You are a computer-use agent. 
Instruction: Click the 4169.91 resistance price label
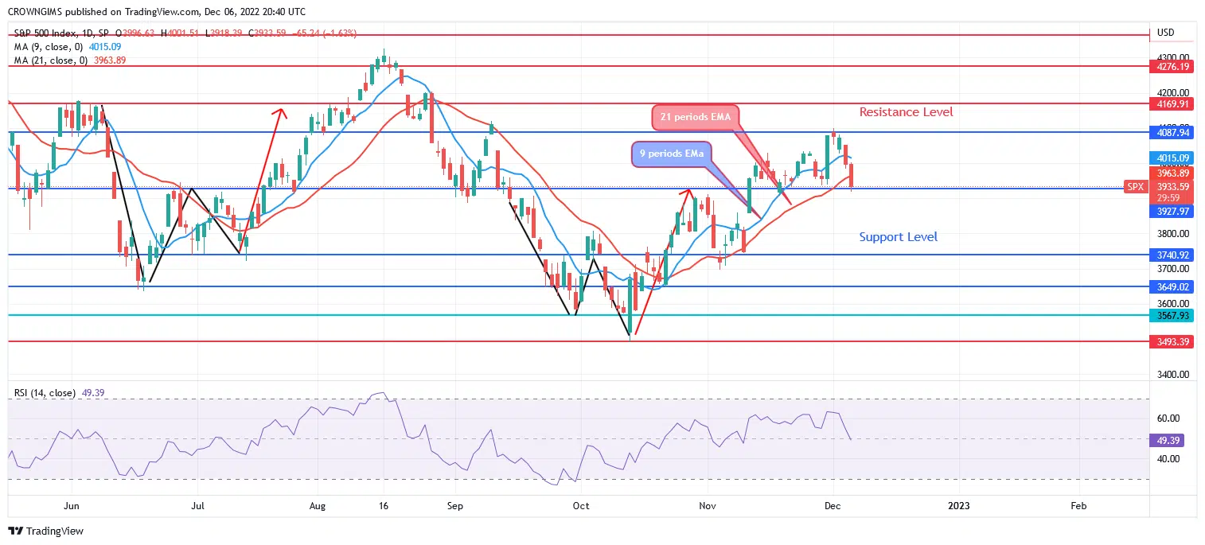pyautogui.click(x=1175, y=103)
